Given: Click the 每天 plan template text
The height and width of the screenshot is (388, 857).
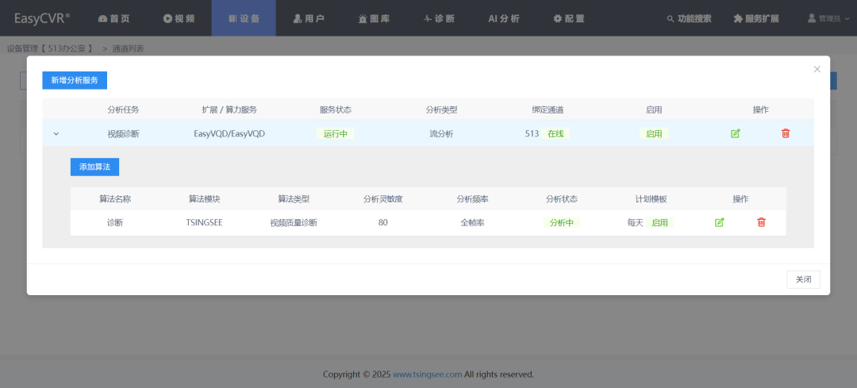Looking at the screenshot, I should tap(635, 222).
